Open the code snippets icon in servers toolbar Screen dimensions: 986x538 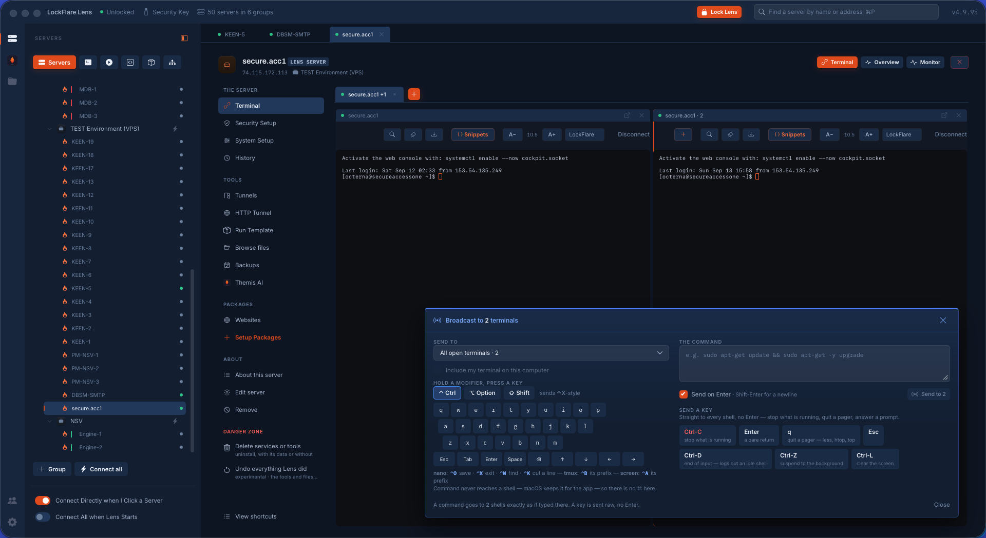coord(130,62)
